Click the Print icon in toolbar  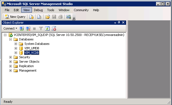[60, 17]
